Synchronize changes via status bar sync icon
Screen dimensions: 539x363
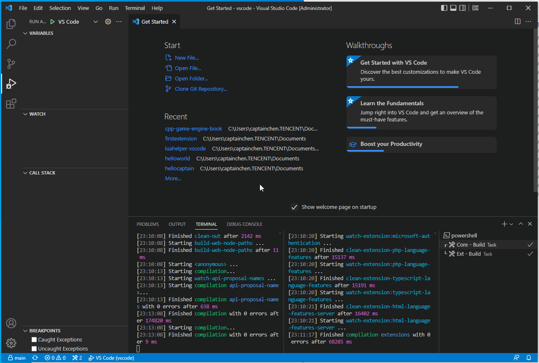35,358
